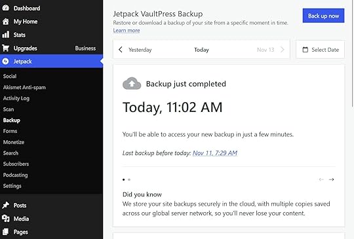The width and height of the screenshot is (354, 239).
Task: Show next tip with right arrow
Action: click(x=331, y=179)
